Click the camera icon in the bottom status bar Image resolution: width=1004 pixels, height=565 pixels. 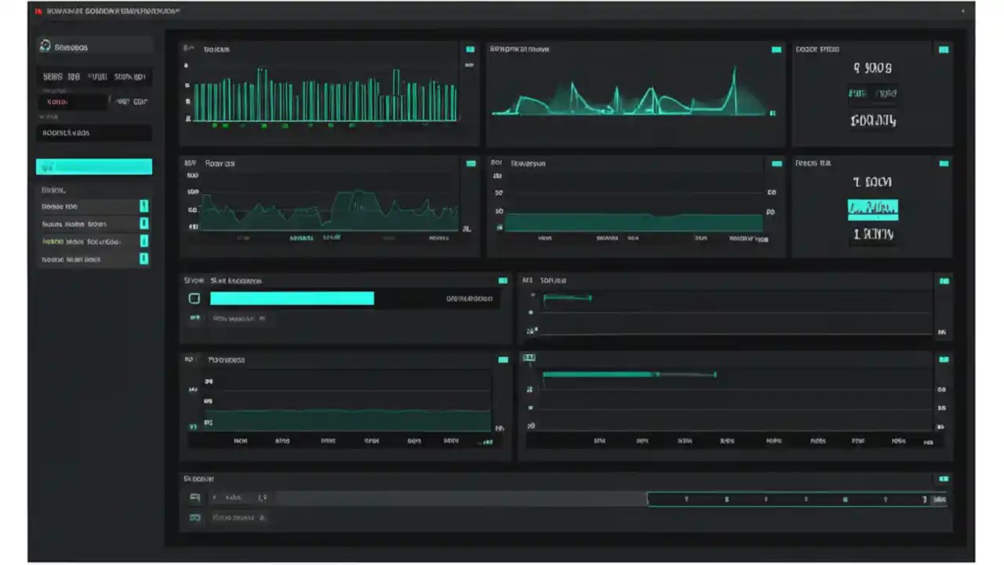195,517
